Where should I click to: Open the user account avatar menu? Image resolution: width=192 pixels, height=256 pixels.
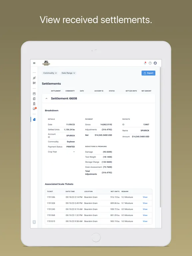[155, 63]
